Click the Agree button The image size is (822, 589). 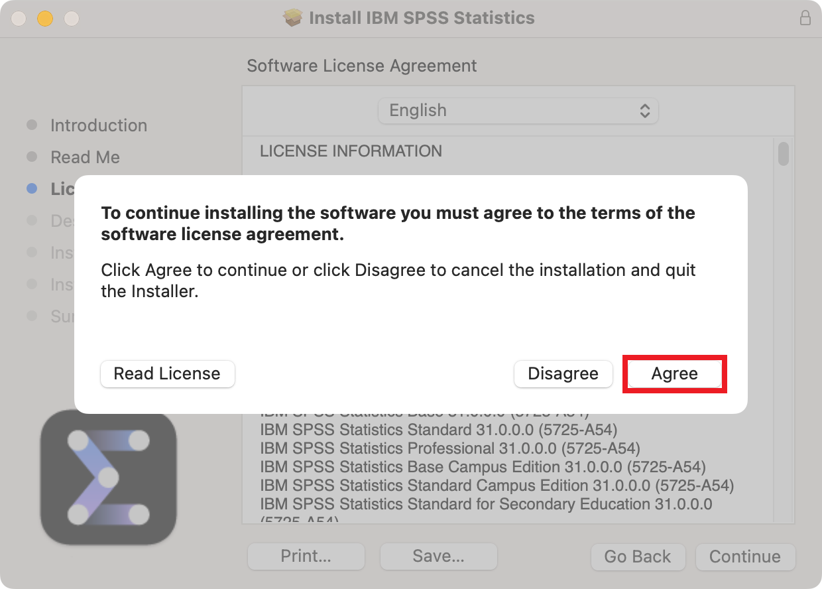674,373
